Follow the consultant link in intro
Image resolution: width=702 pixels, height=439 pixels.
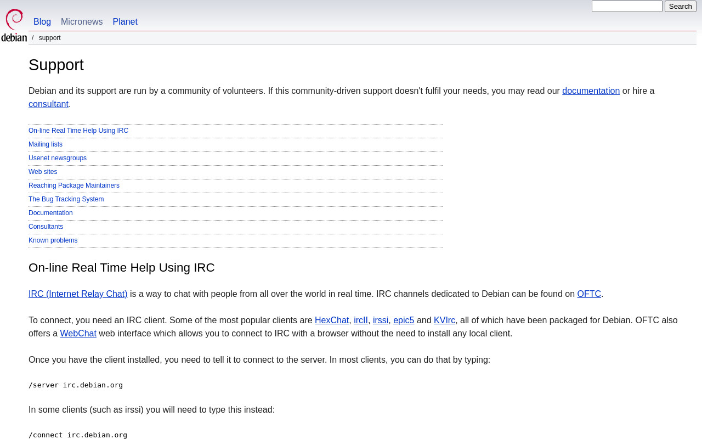click(48, 104)
